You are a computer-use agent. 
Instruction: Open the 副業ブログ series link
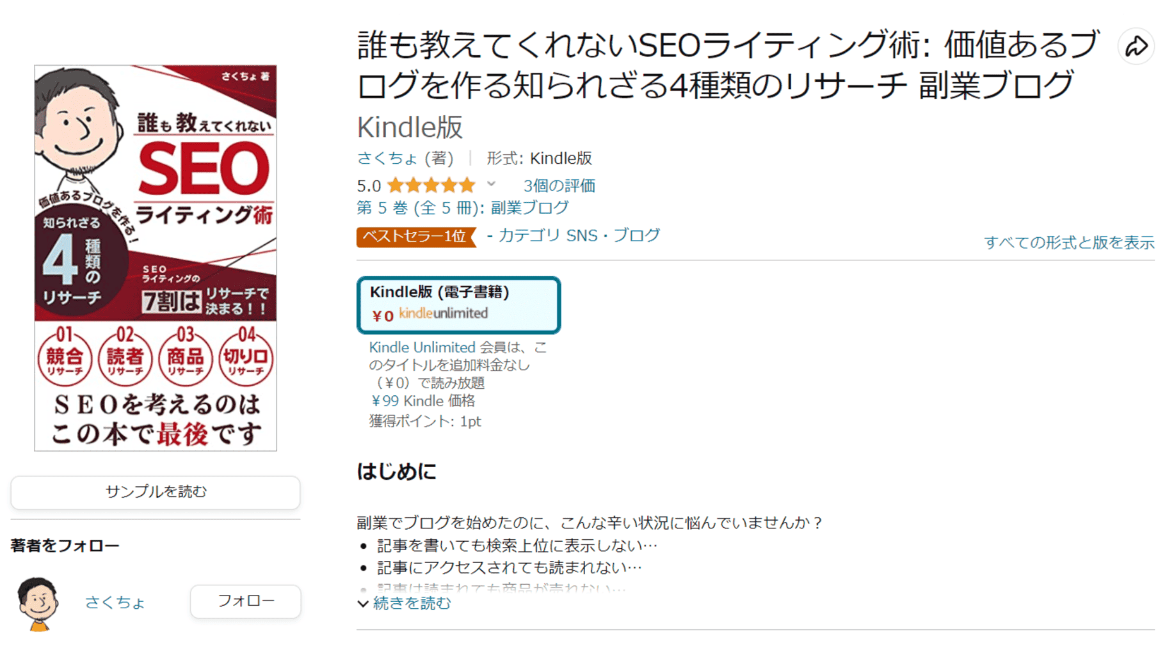(529, 208)
